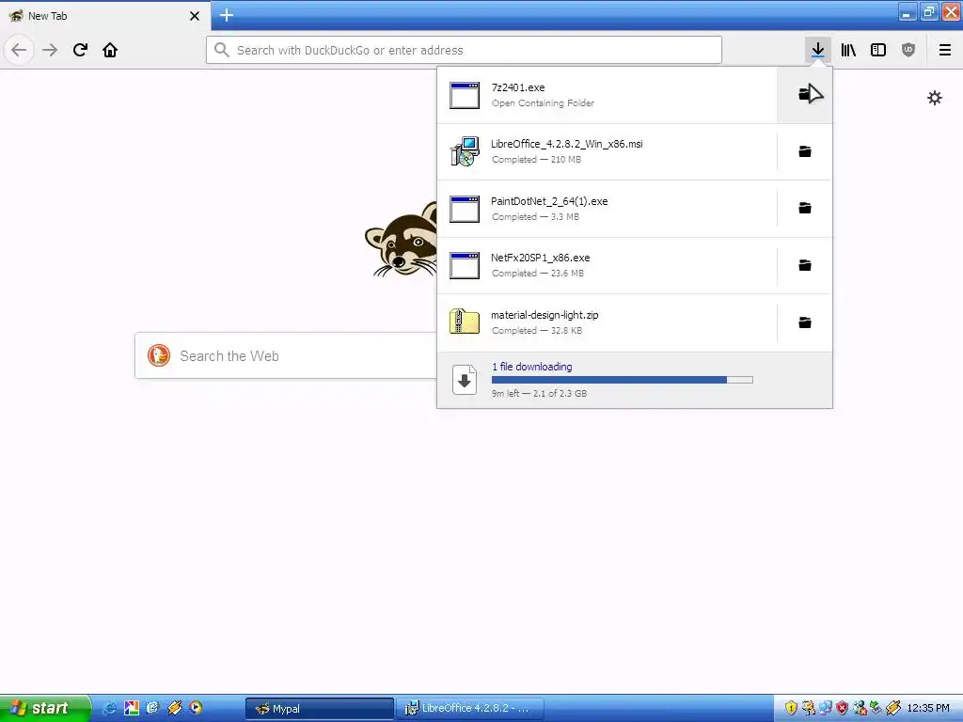Open containing folder for 7z2401.exe

[805, 95]
